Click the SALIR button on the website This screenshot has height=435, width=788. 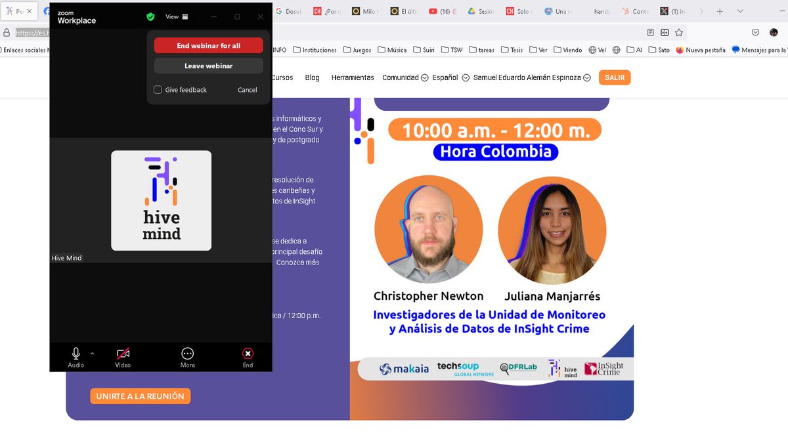(x=615, y=77)
